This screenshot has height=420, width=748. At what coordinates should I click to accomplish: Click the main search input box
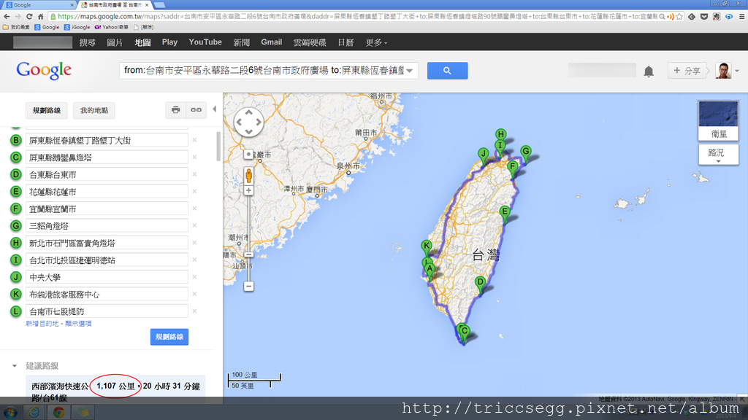(262, 71)
